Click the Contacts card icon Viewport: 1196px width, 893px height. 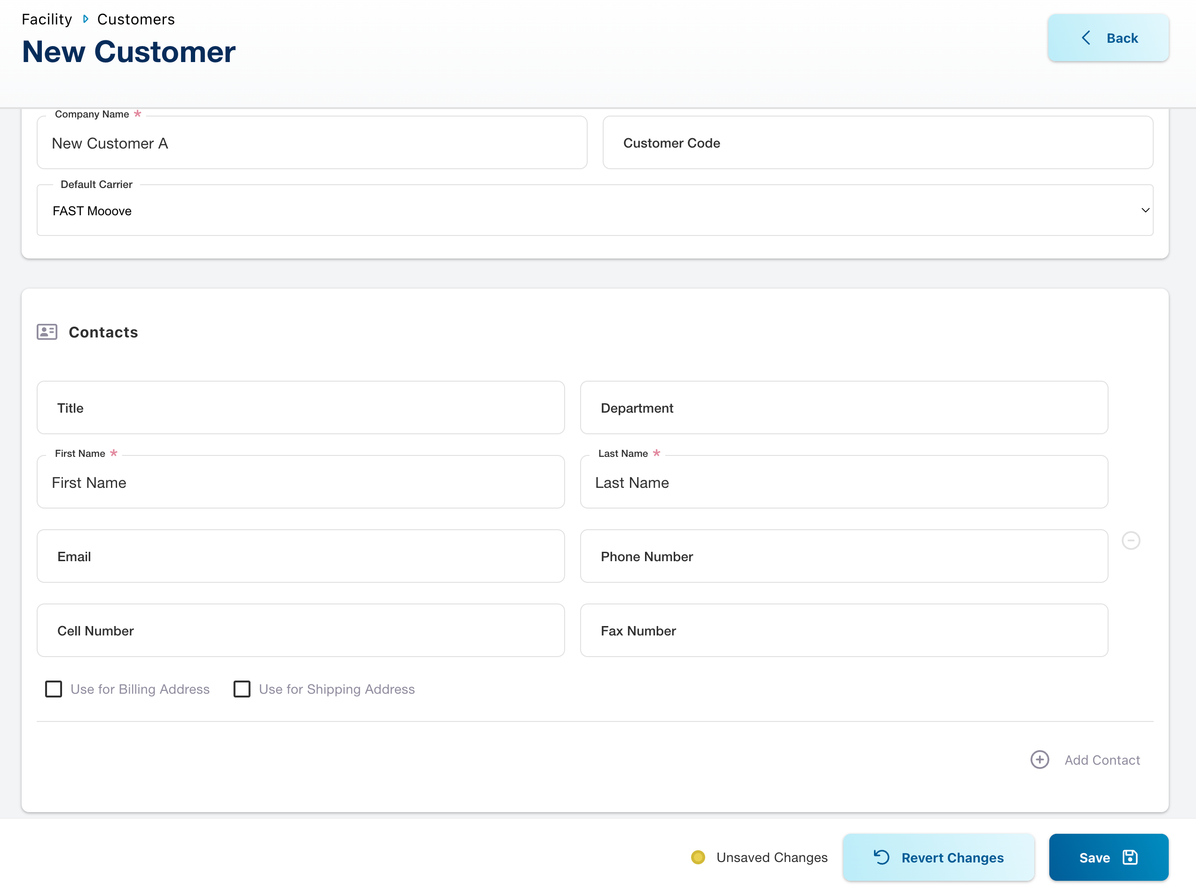[47, 332]
